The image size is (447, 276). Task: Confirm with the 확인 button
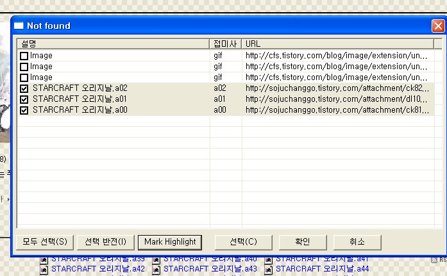pyautogui.click(x=303, y=242)
